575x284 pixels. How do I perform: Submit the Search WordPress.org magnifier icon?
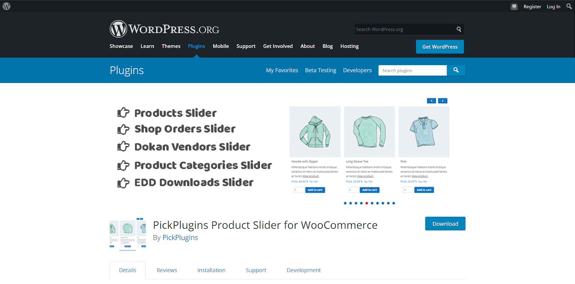click(459, 29)
